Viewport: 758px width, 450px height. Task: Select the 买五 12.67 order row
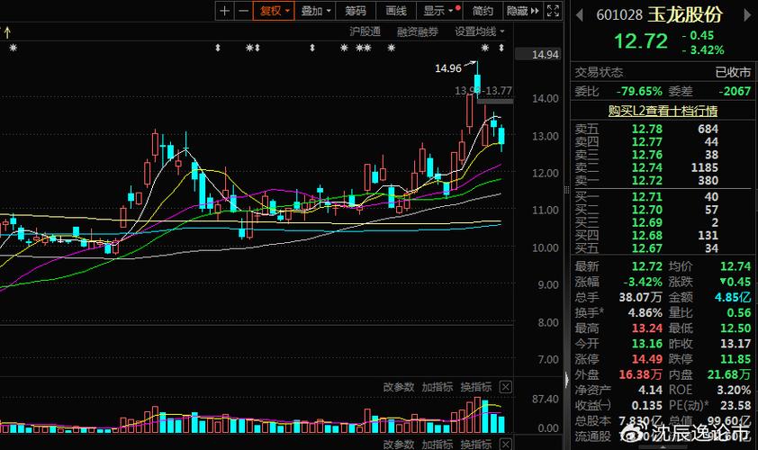663,248
